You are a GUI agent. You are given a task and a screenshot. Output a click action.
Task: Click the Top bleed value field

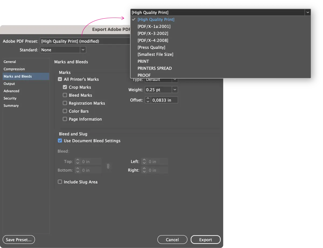91,161
